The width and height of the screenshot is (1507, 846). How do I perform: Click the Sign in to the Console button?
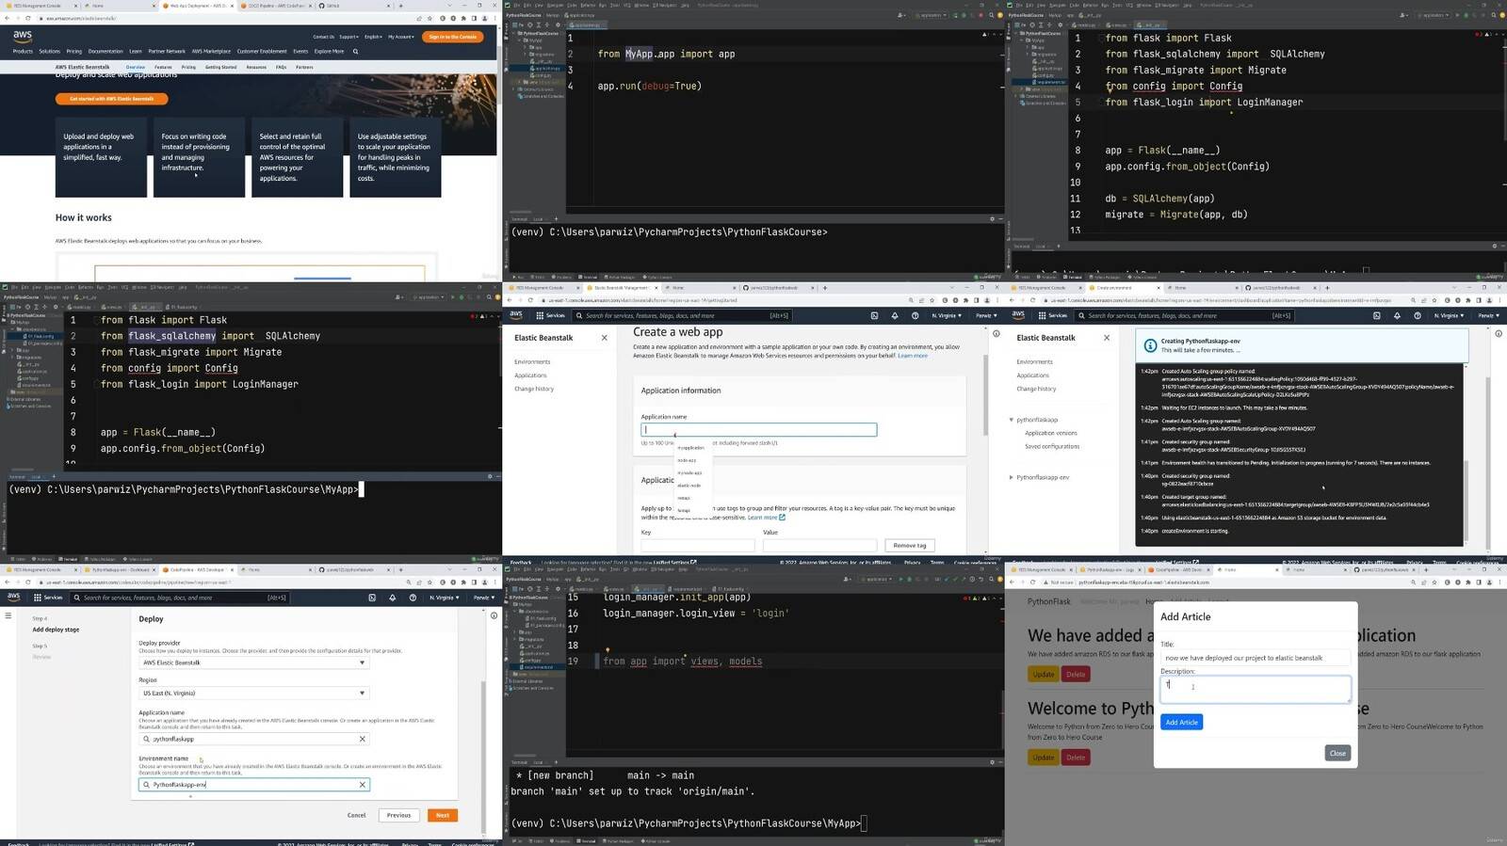453,37
